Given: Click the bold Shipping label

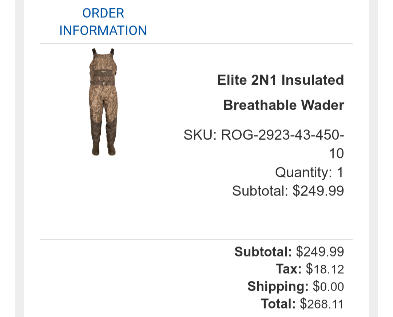Looking at the screenshot, I should [278, 286].
